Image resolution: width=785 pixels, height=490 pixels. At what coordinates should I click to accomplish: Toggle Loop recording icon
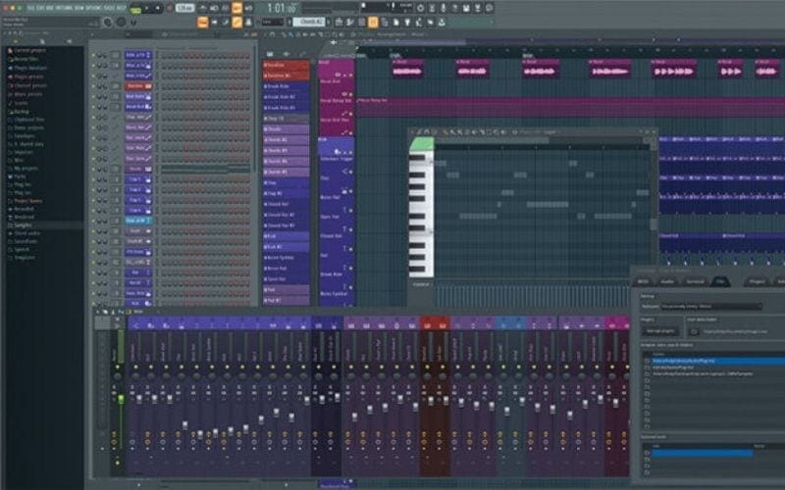[249, 8]
